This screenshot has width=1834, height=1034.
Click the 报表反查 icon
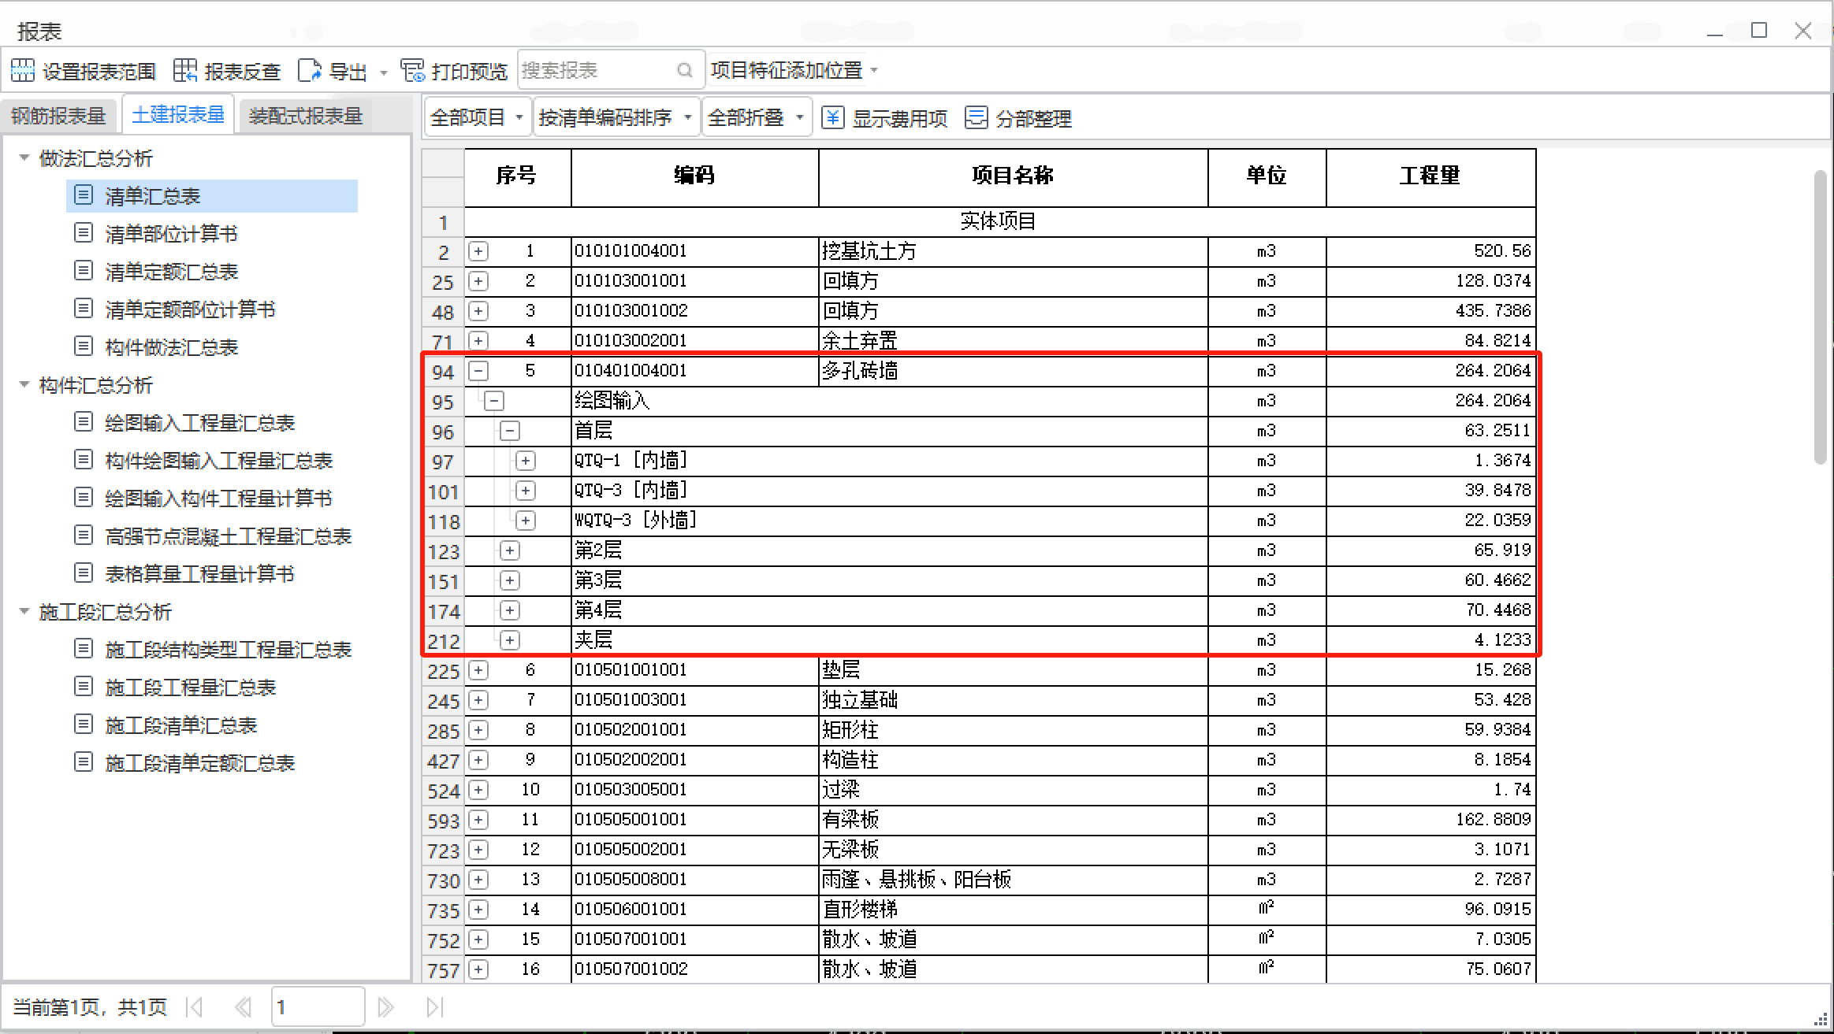tap(185, 71)
